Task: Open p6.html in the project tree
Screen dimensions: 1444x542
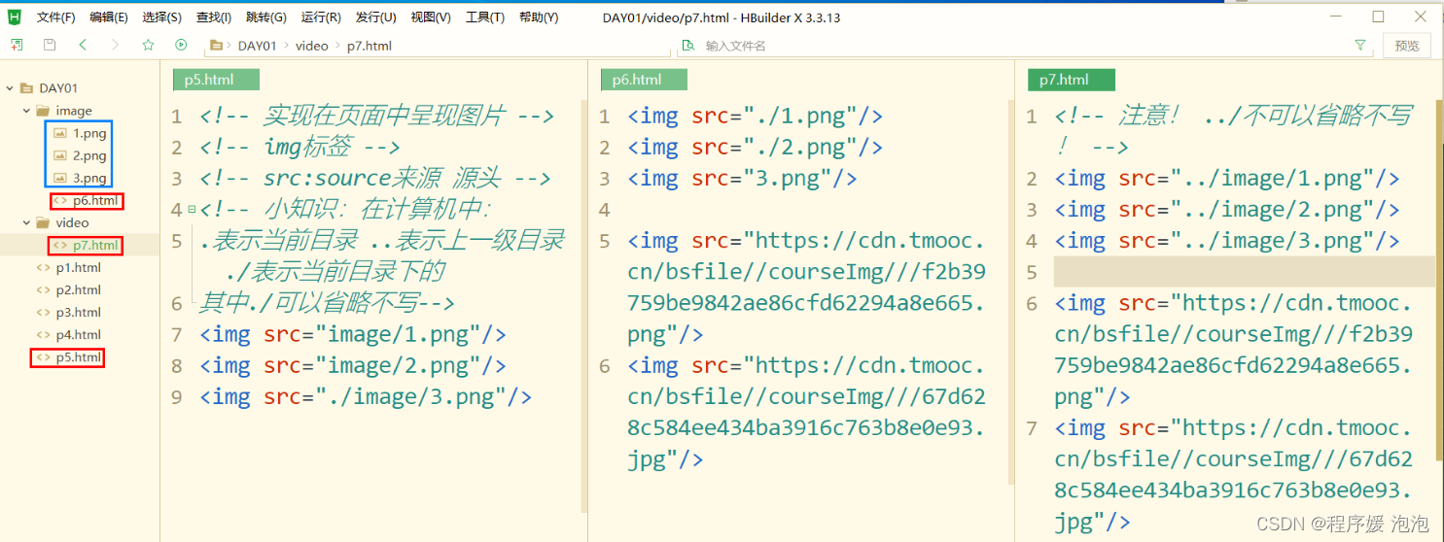Action: click(95, 201)
